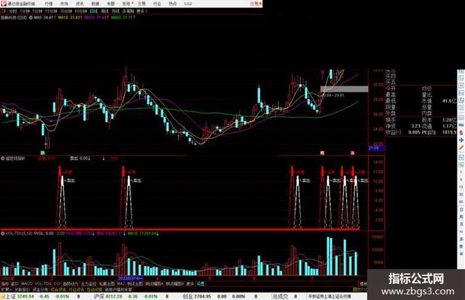465x300 pixels.
Task: Open the 新用户福利专享 link
Action: coord(118,289)
